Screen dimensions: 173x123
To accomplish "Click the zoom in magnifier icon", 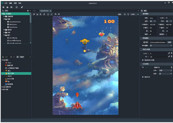I will click(125, 14).
